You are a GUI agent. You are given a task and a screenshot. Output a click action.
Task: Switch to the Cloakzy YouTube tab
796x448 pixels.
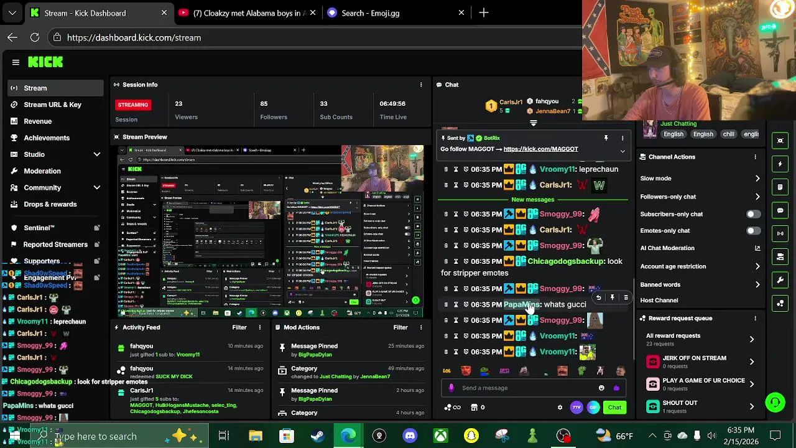(x=248, y=12)
